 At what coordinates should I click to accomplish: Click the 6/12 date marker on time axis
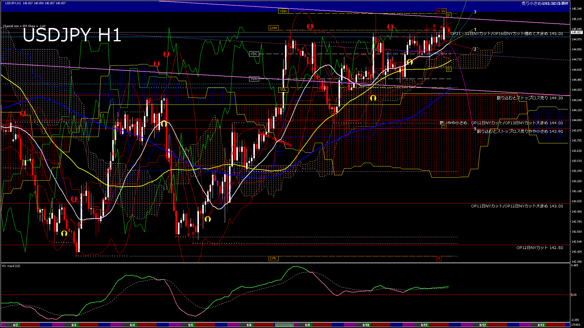tap(482, 325)
